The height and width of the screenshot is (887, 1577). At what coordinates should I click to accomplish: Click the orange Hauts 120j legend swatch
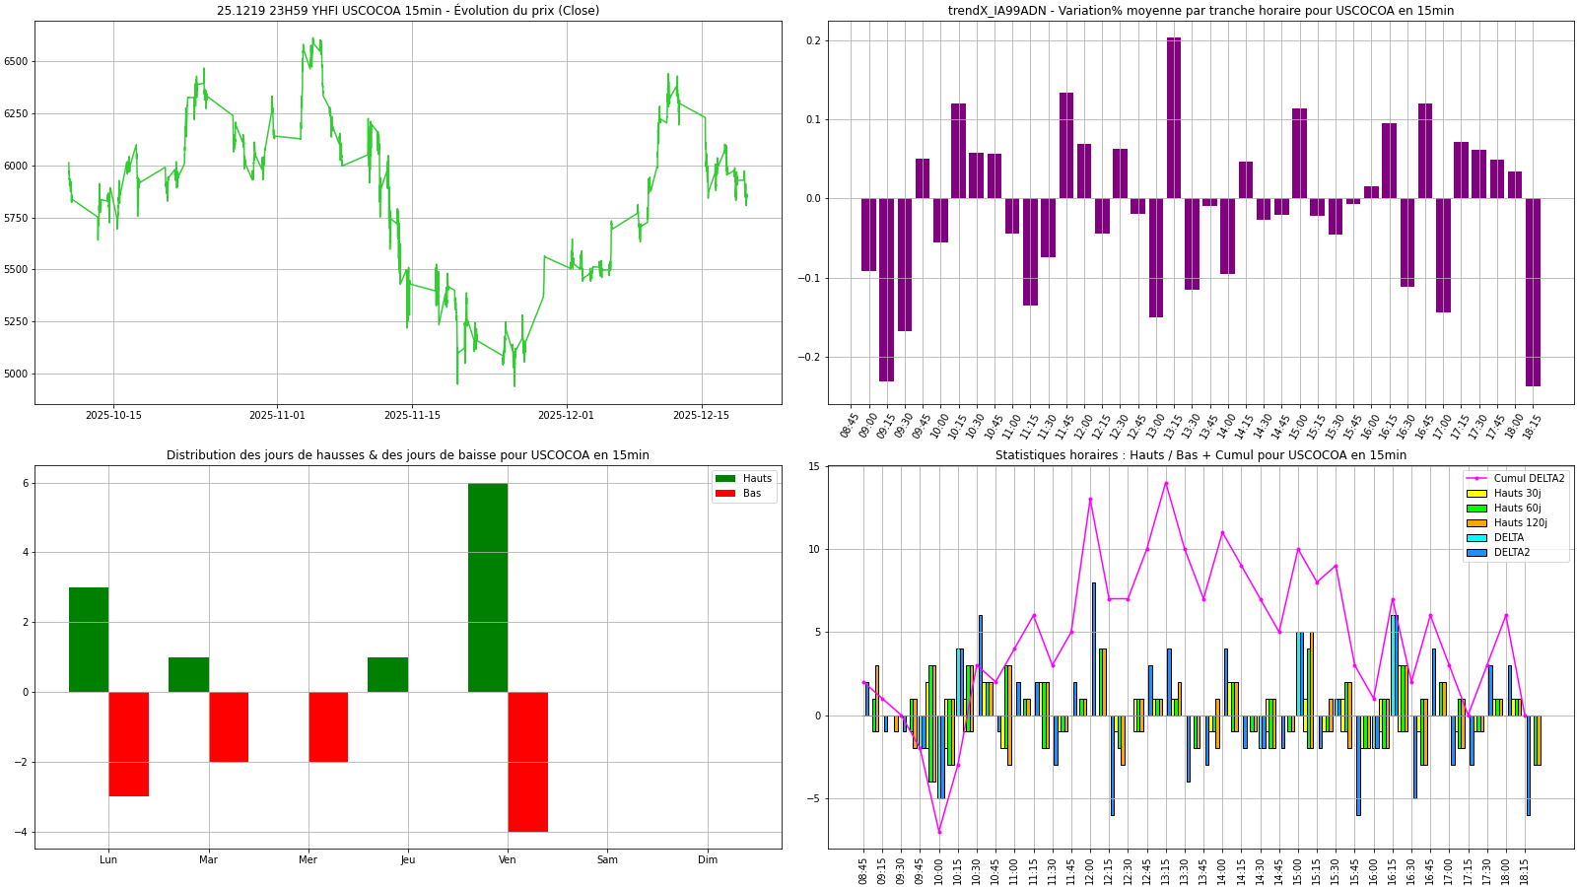tap(1476, 523)
